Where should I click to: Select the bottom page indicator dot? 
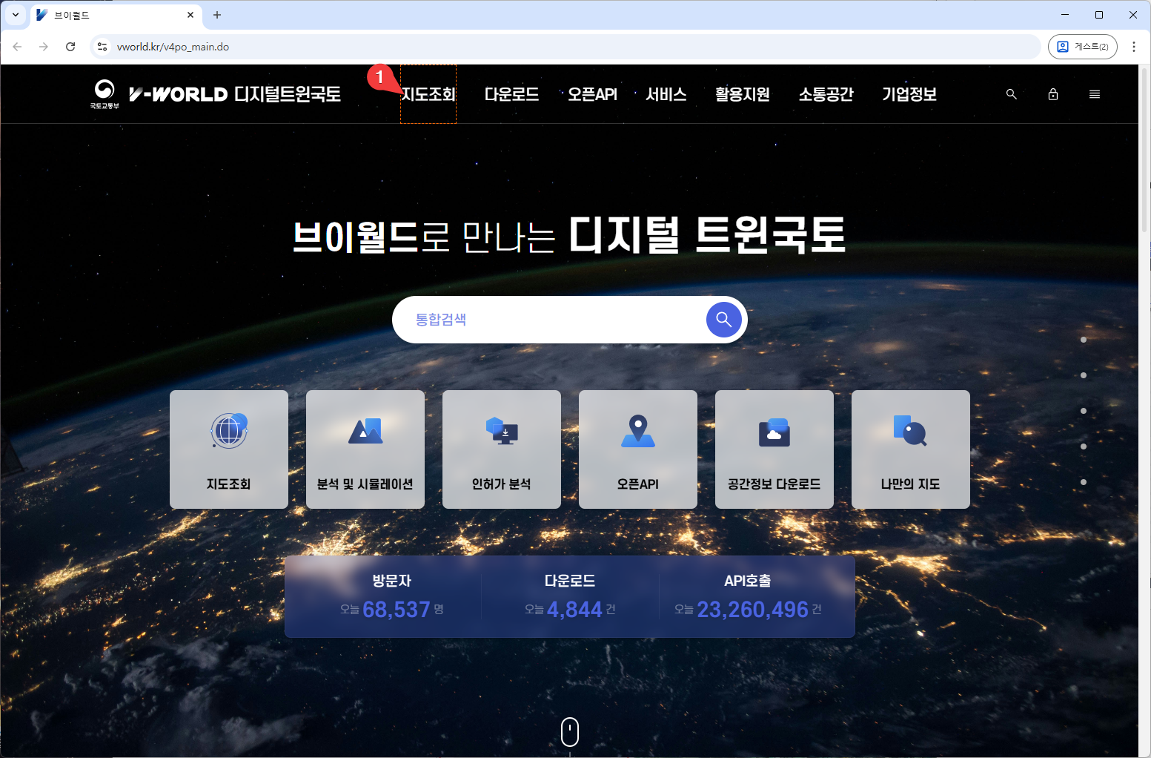click(x=1083, y=482)
